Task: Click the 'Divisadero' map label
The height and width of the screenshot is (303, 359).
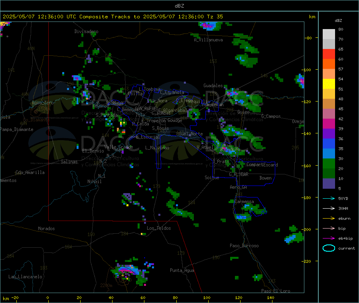Action: pyautogui.click(x=86, y=31)
